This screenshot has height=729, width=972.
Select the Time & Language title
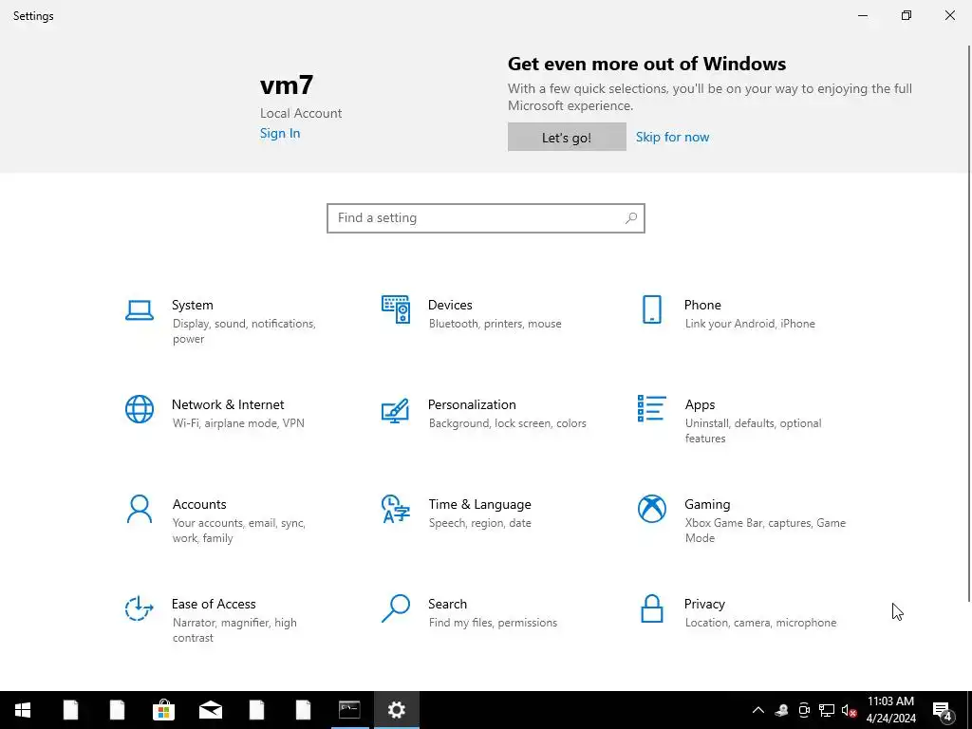pyautogui.click(x=479, y=505)
